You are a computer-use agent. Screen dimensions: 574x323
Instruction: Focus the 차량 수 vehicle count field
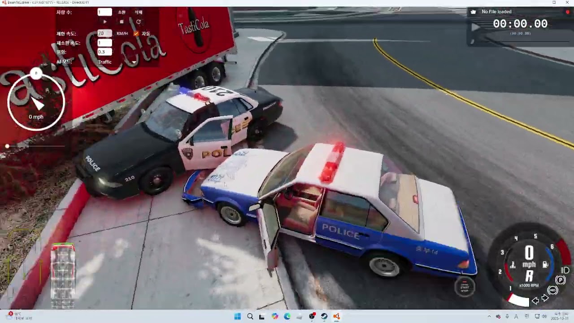[105, 12]
